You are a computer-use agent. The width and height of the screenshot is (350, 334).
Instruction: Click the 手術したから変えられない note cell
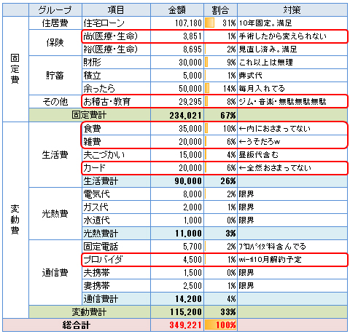tap(292, 36)
